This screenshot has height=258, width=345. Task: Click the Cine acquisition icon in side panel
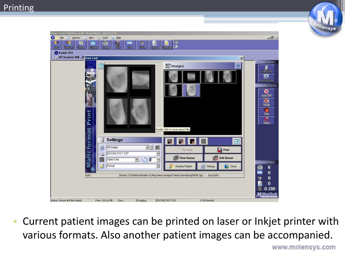click(266, 111)
